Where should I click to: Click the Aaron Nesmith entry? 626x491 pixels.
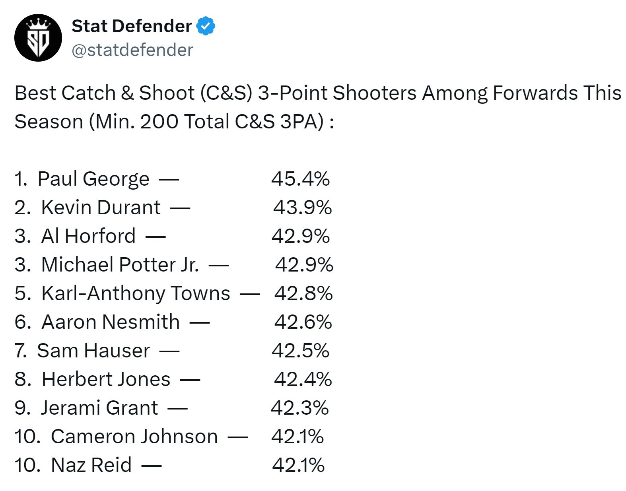(111, 322)
